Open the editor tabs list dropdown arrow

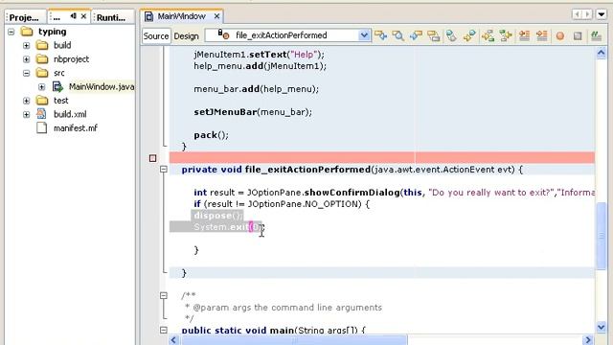[x=602, y=14]
